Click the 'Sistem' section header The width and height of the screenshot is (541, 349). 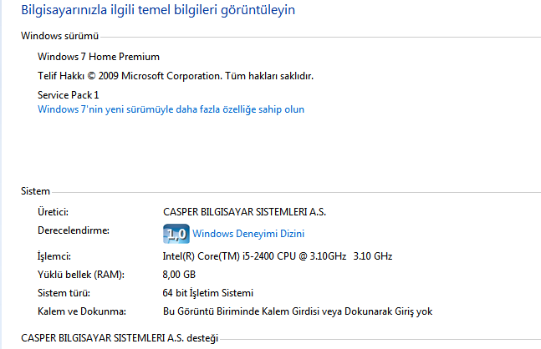[36, 191]
